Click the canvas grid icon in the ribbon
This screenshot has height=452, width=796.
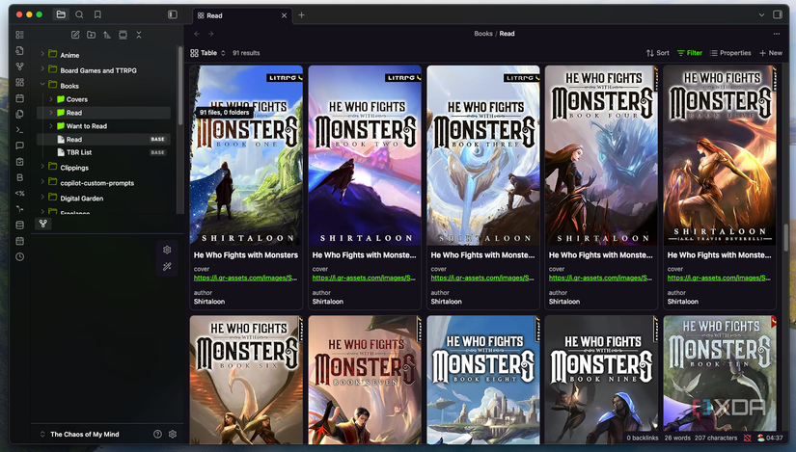point(20,82)
